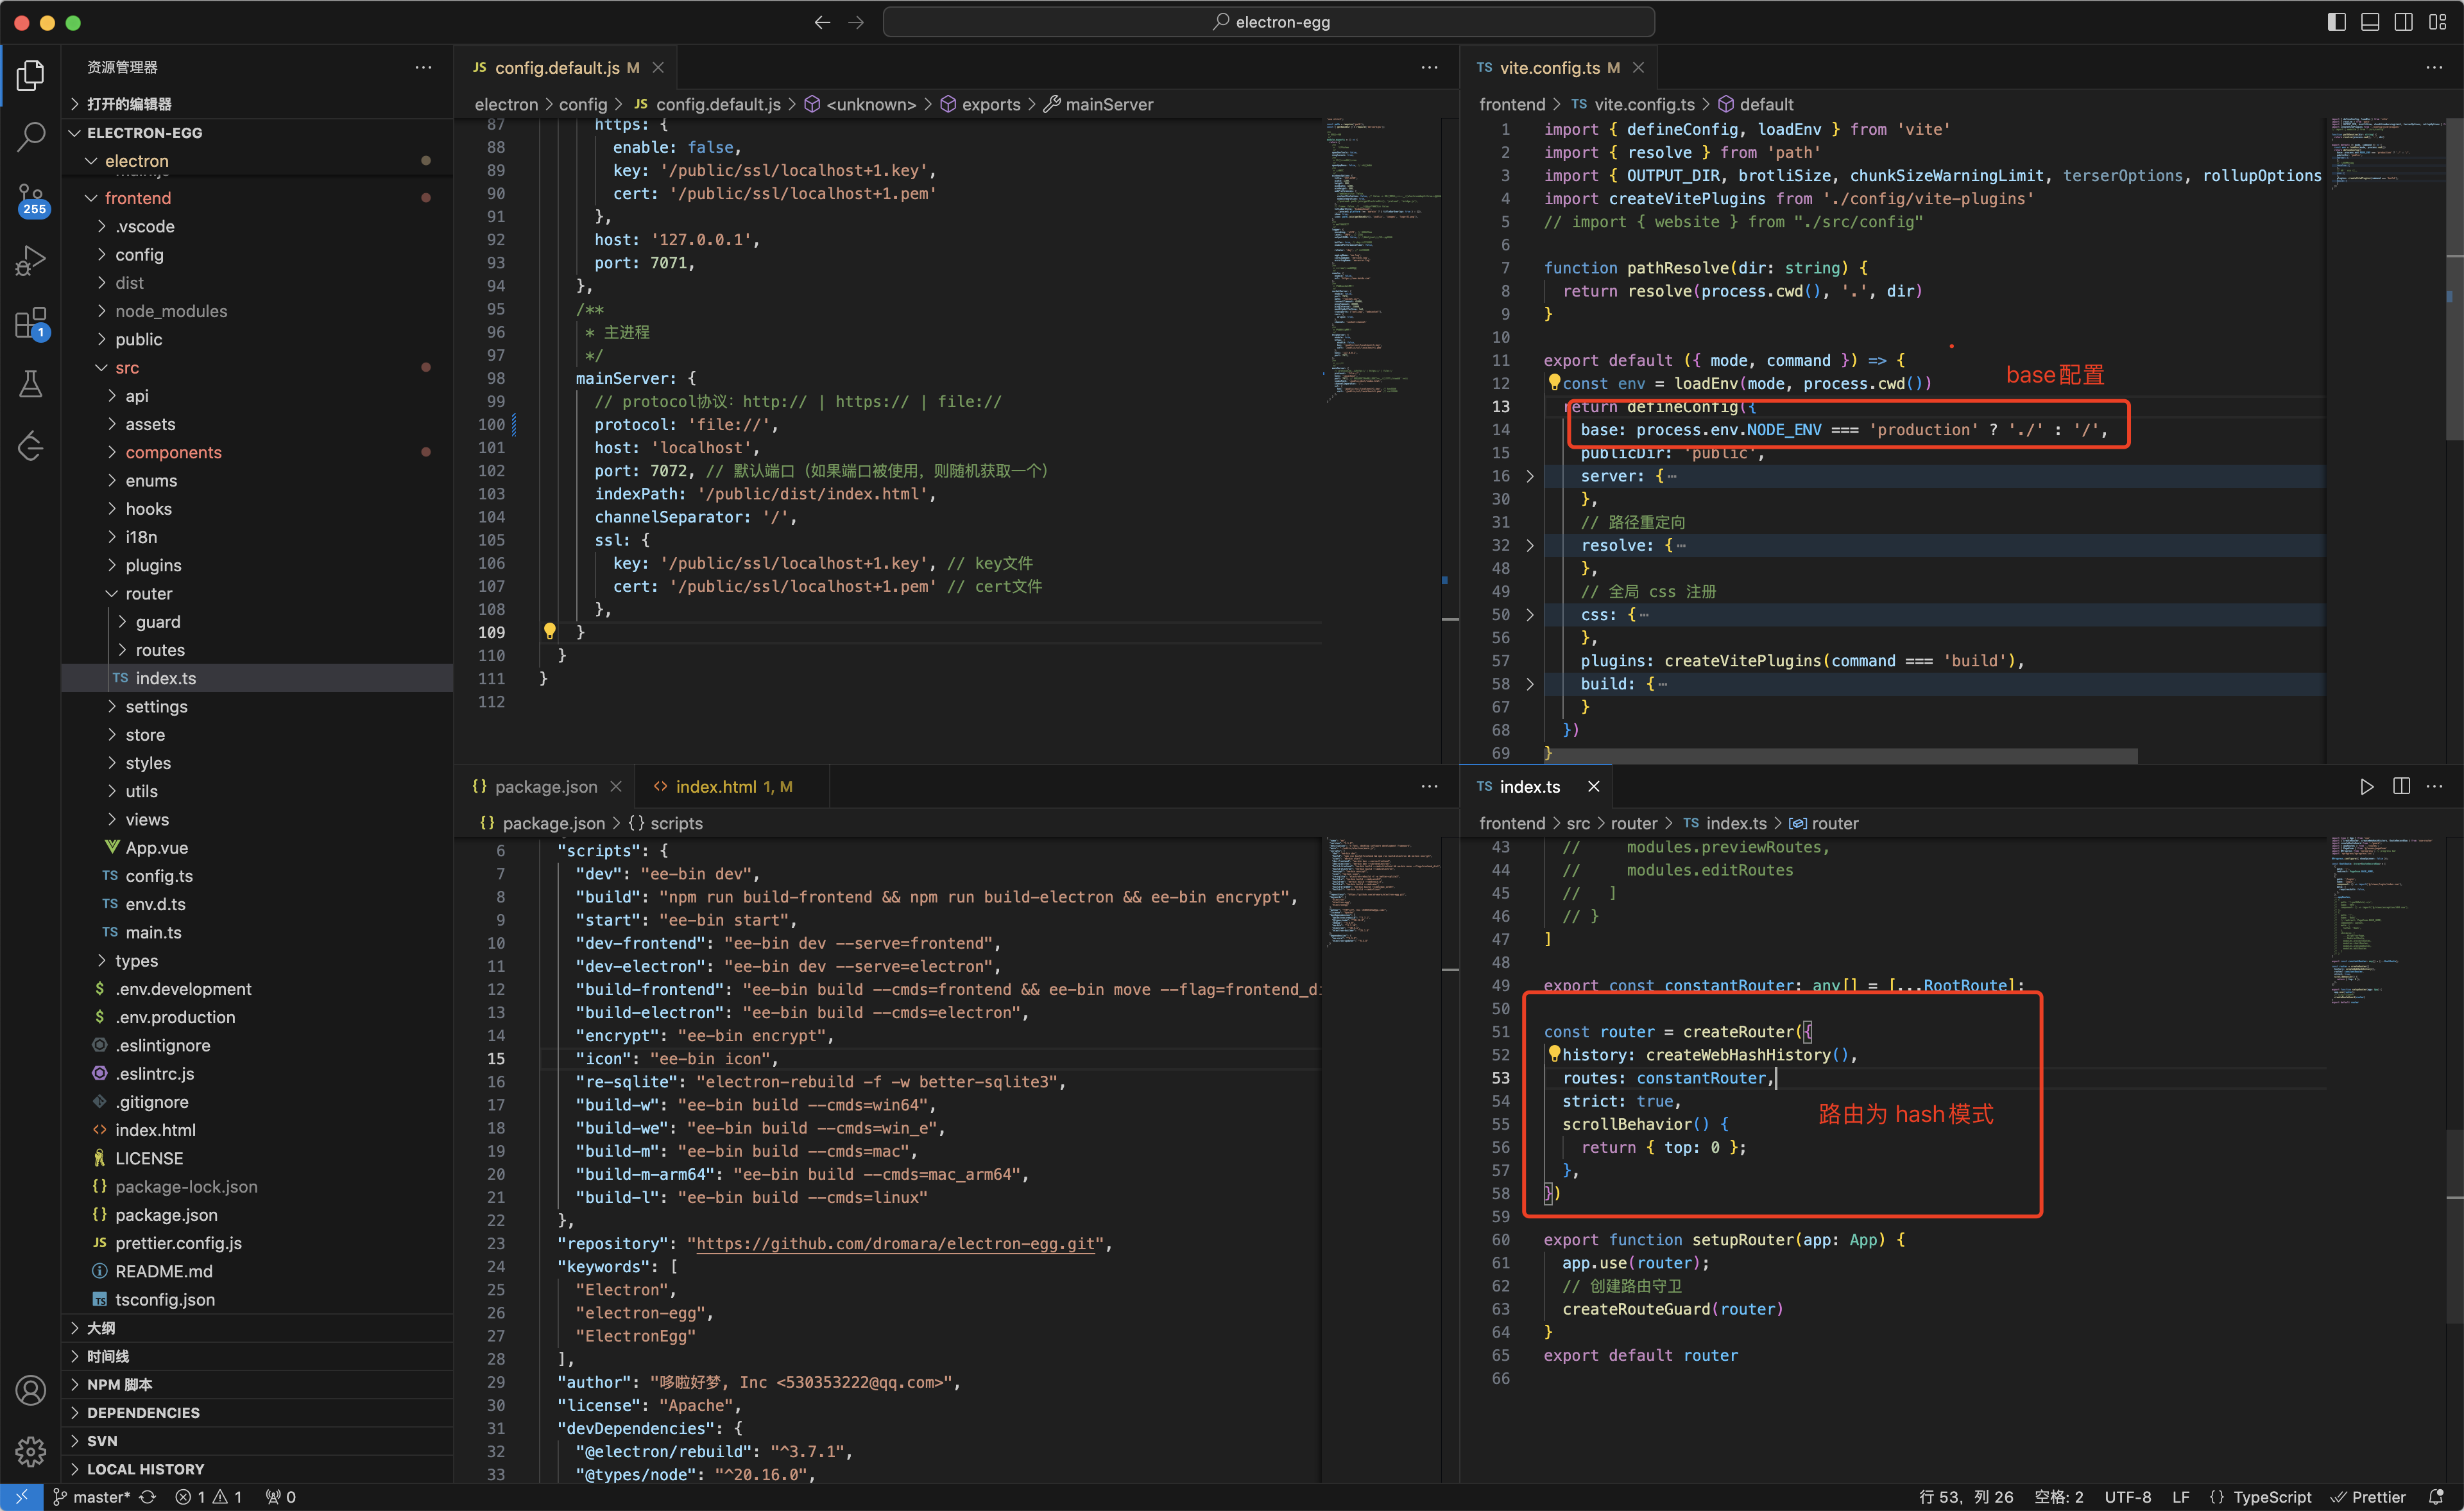Image resolution: width=2464 pixels, height=1511 pixels.
Task: Click the lightbulb beside history: createWebHashHistory
Action: (x=1554, y=1054)
